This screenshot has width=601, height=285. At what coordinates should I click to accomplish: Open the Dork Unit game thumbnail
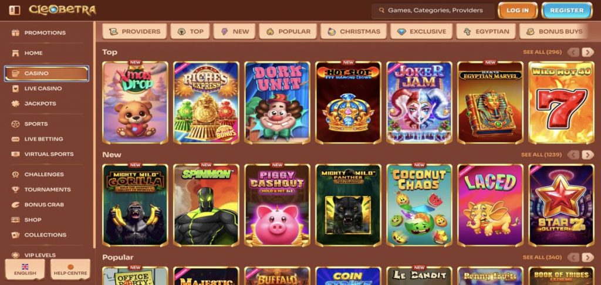277,103
